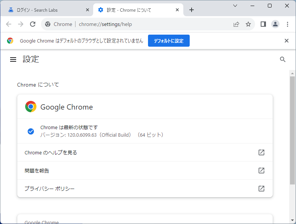The width and height of the screenshot is (296, 224).
Task: Click external link icon for privacy policy
Action: [x=261, y=189]
